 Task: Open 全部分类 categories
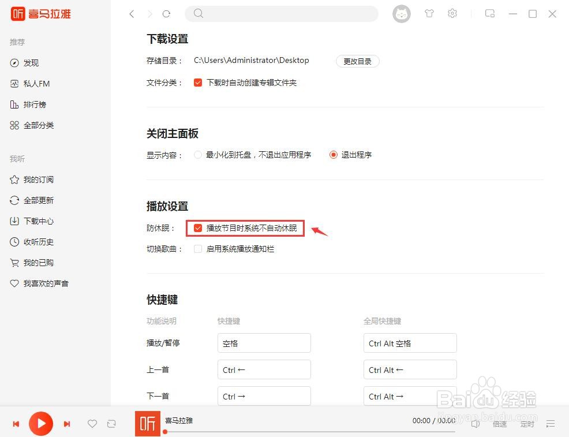pyautogui.click(x=32, y=125)
